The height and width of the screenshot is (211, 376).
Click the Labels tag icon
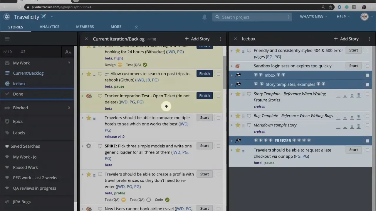(x=7, y=133)
